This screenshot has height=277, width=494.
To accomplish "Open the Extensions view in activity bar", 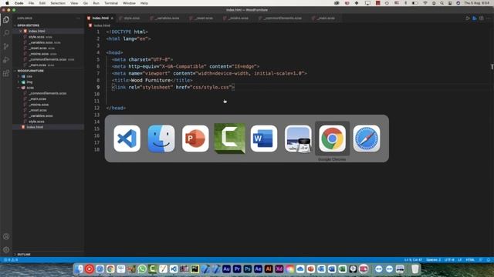I will (x=6, y=74).
